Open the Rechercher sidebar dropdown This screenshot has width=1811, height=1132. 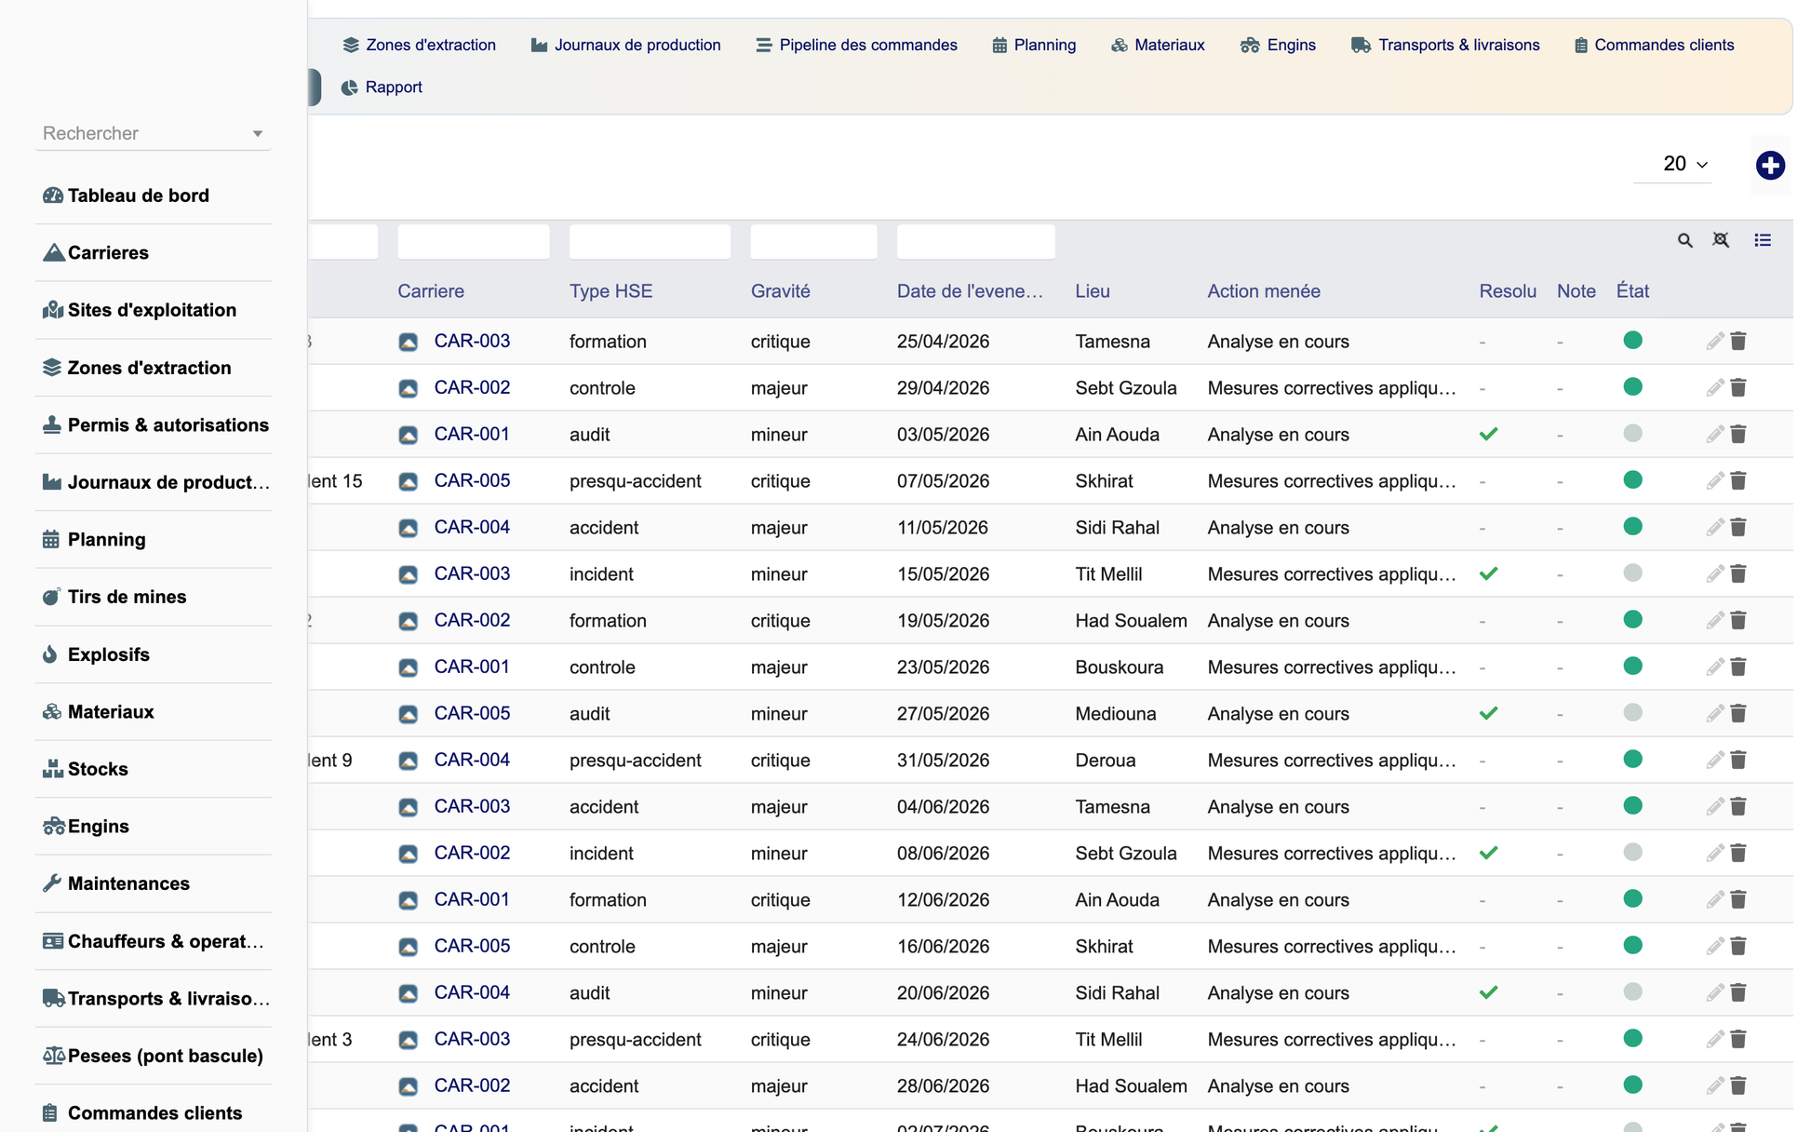pyautogui.click(x=154, y=133)
